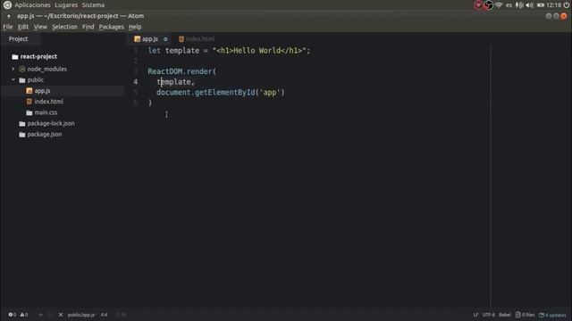Screen dimensions: 572x321
Task: Click the 4:4 cursor position indicator
Action: (x=104, y=315)
